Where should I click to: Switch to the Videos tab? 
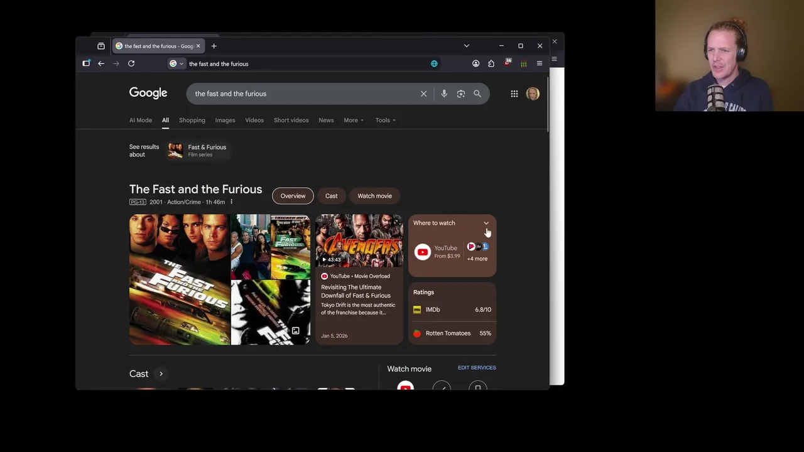254,120
